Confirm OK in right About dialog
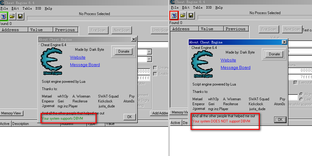 [x=280, y=120]
